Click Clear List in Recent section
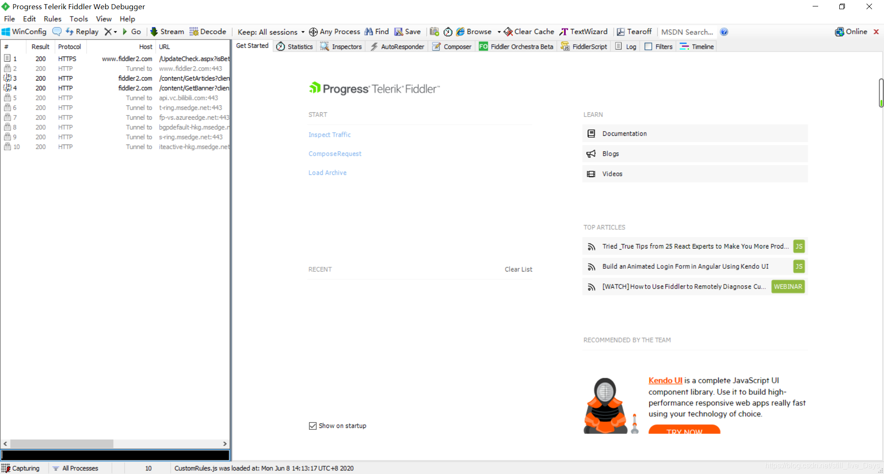884x474 pixels. point(518,269)
